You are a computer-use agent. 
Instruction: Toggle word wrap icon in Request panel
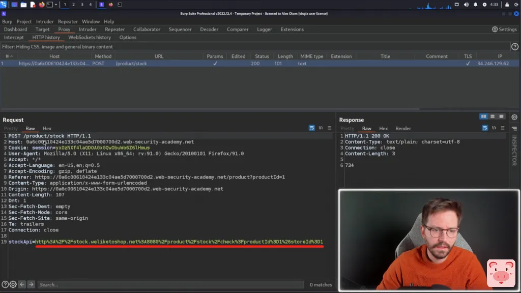(312, 128)
